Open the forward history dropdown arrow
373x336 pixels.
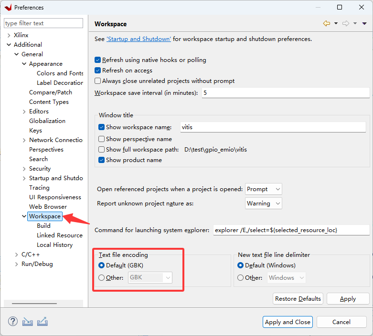coord(355,23)
